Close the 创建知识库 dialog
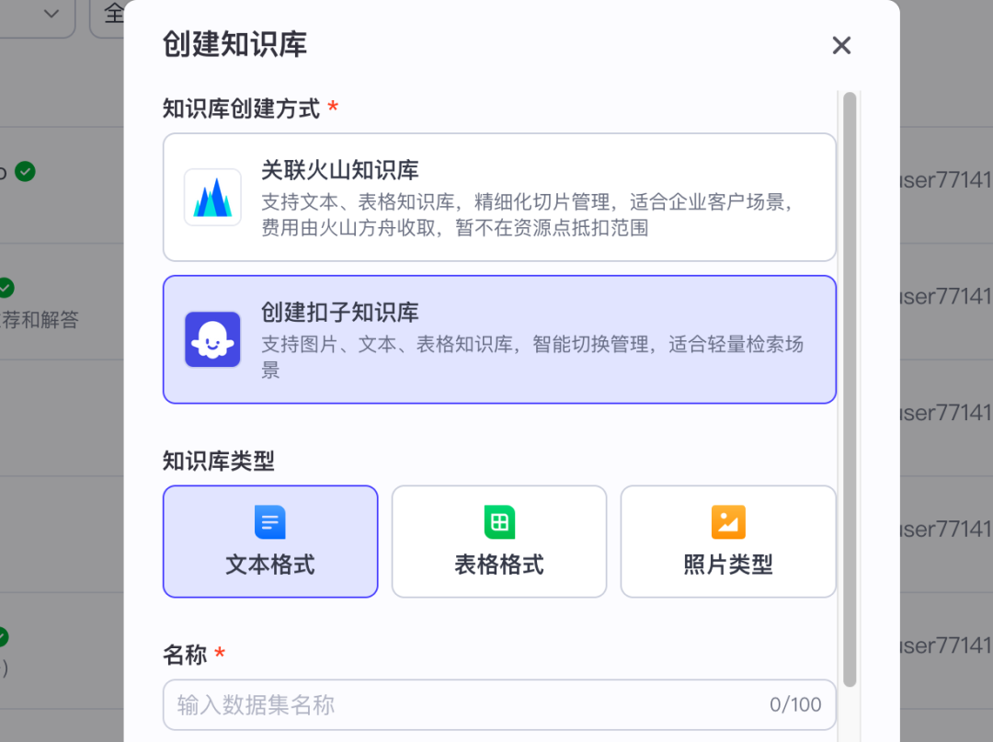 click(x=841, y=46)
